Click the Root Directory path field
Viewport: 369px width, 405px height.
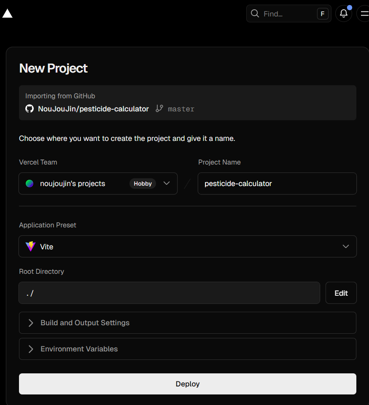click(x=169, y=293)
